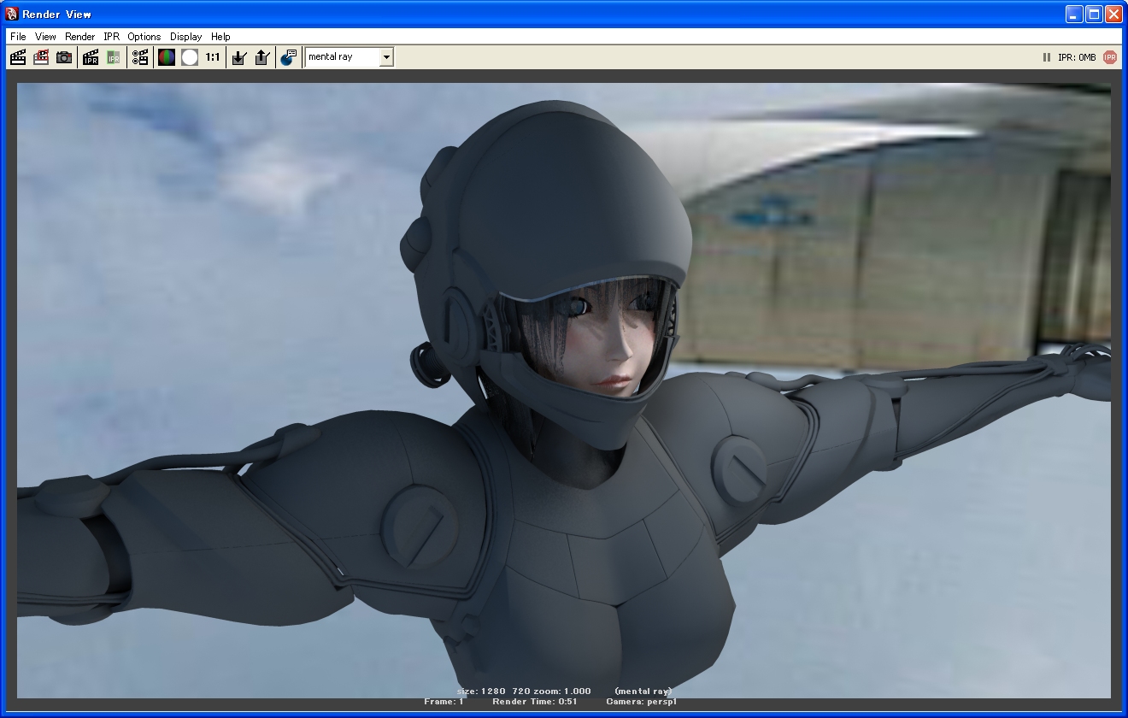Show render diagnostics with the blue sphere icon

[289, 57]
